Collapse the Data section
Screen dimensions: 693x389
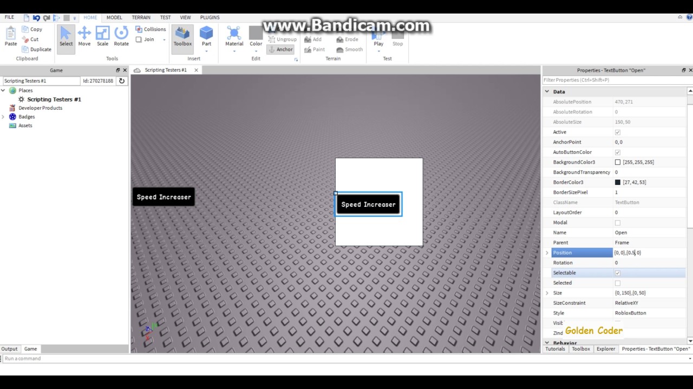[547, 92]
